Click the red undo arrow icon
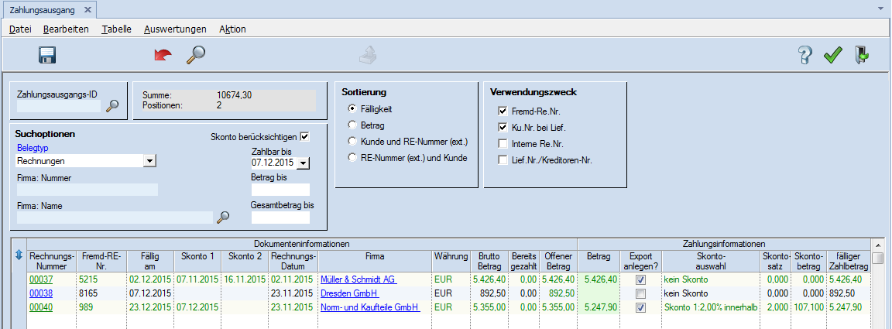 pos(163,55)
